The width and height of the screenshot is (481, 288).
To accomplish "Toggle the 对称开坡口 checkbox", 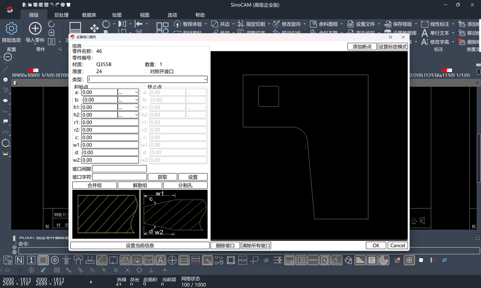I will (147, 72).
